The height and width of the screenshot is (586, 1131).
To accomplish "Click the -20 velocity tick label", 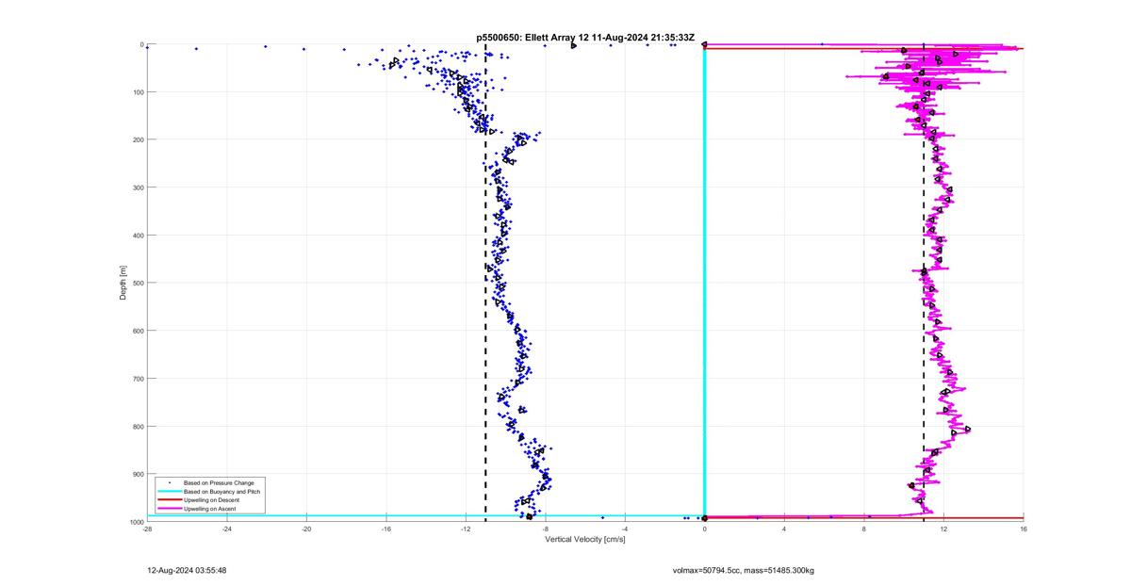I will point(306,529).
